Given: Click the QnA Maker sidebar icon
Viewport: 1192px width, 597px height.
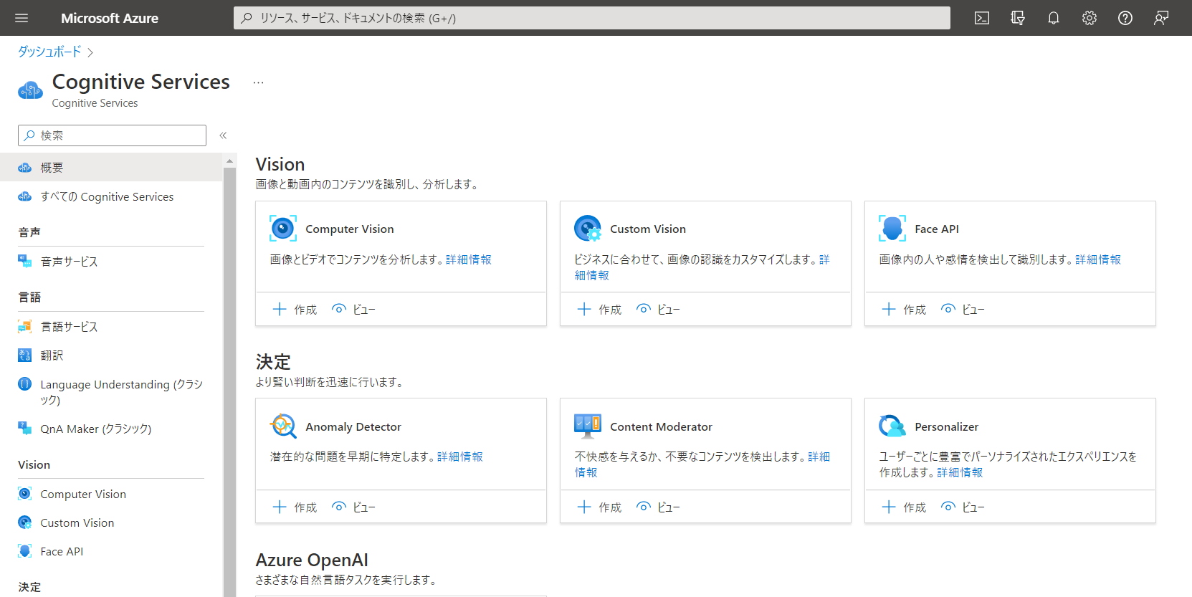Looking at the screenshot, I should [x=25, y=429].
